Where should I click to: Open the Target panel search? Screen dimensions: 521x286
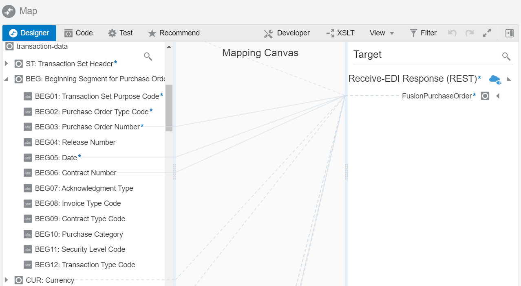506,57
